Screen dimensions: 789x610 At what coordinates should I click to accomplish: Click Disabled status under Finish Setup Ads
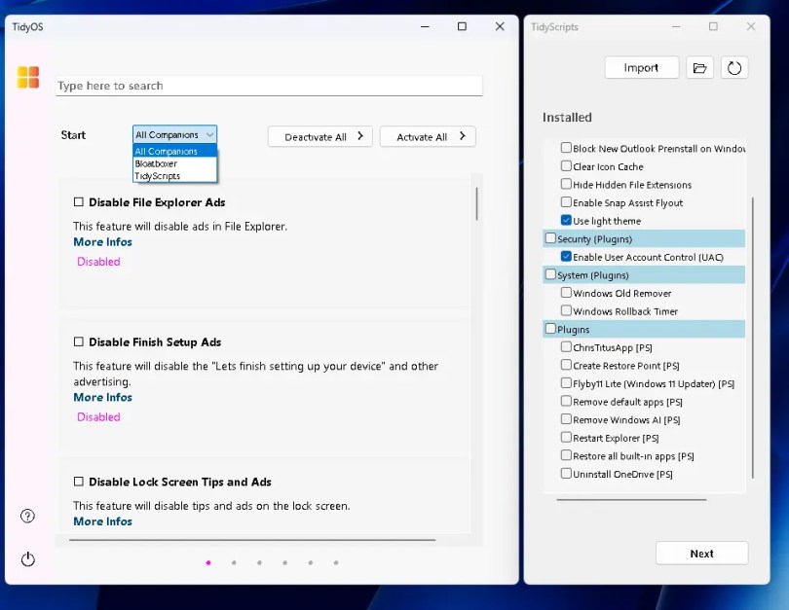(98, 416)
